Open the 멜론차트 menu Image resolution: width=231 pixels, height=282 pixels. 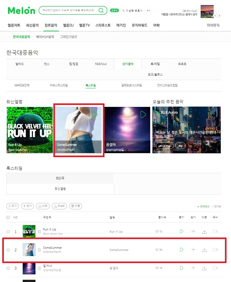14,25
